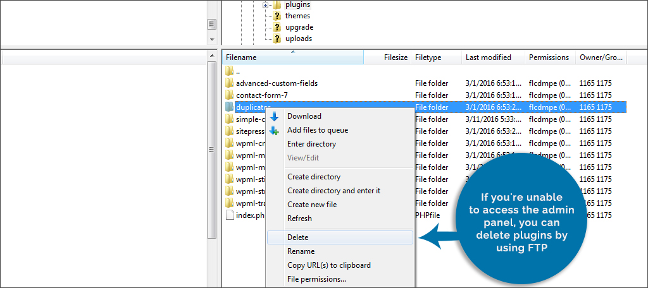
Task: Sort by Last modified column header
Action: pos(494,57)
